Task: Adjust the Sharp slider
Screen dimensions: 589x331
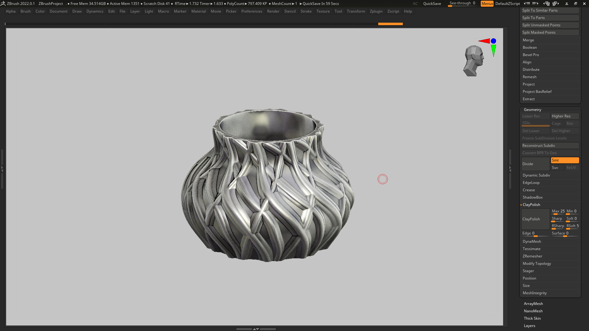Action: coord(558,219)
